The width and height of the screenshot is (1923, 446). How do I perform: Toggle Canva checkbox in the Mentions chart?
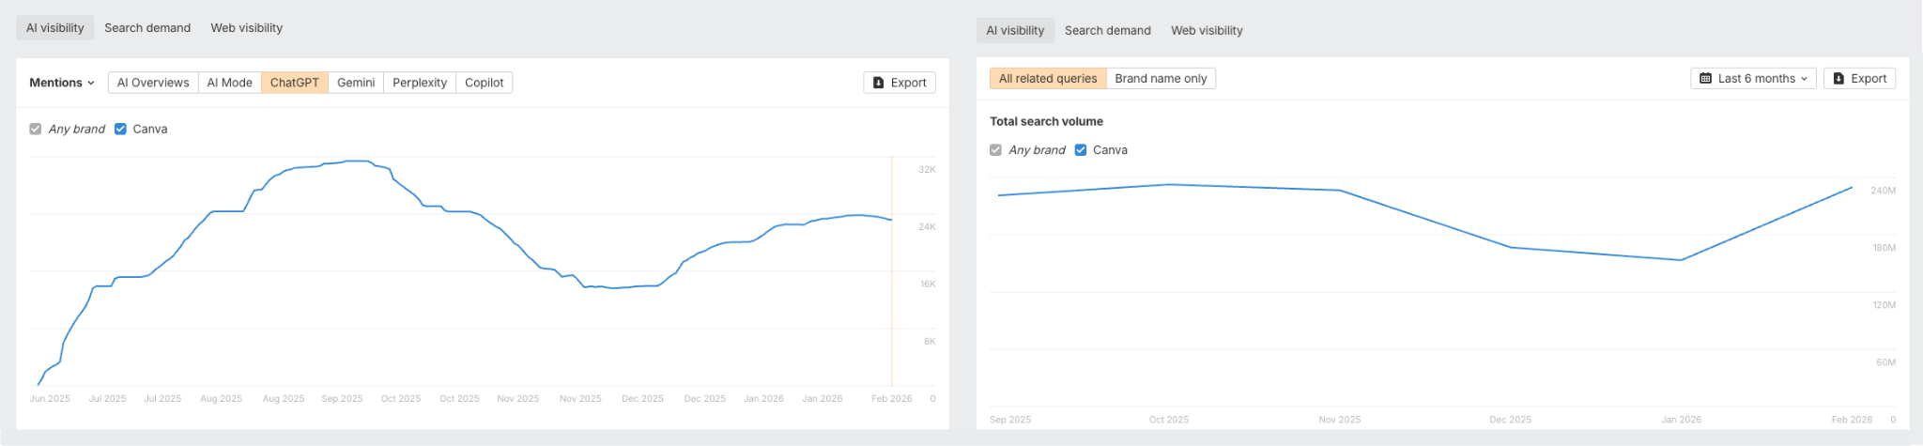tap(120, 130)
